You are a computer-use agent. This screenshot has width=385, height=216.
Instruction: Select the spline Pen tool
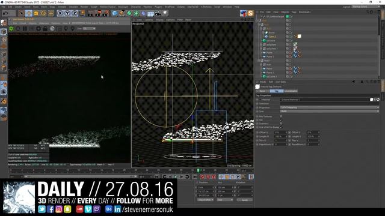pos(122,13)
